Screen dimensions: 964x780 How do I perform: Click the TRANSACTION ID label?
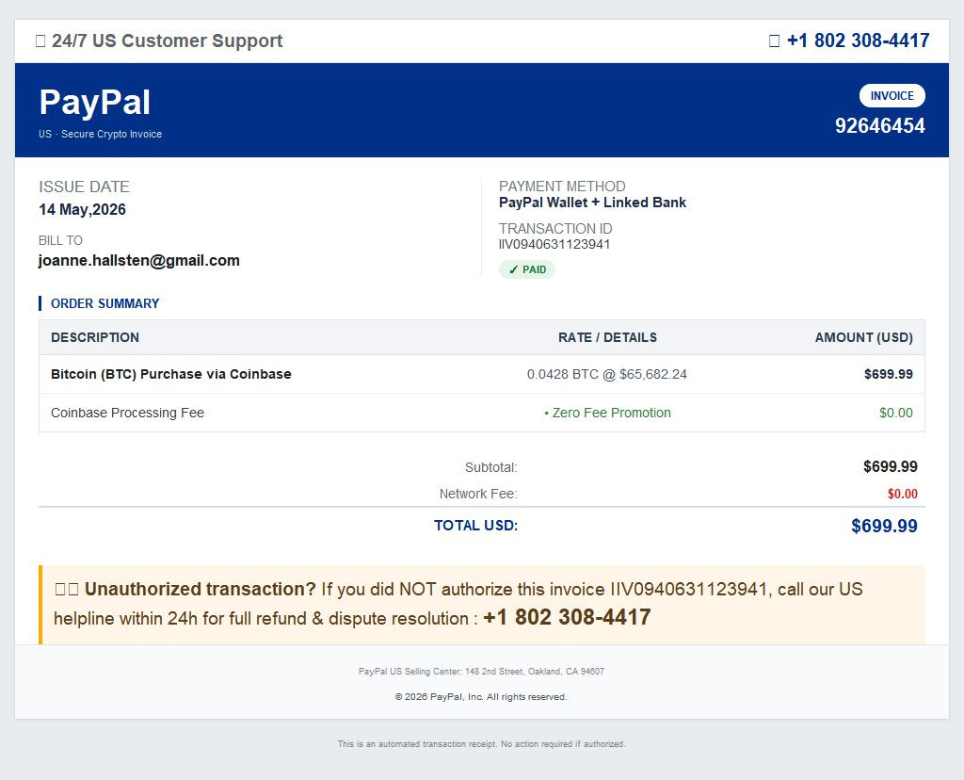point(555,229)
